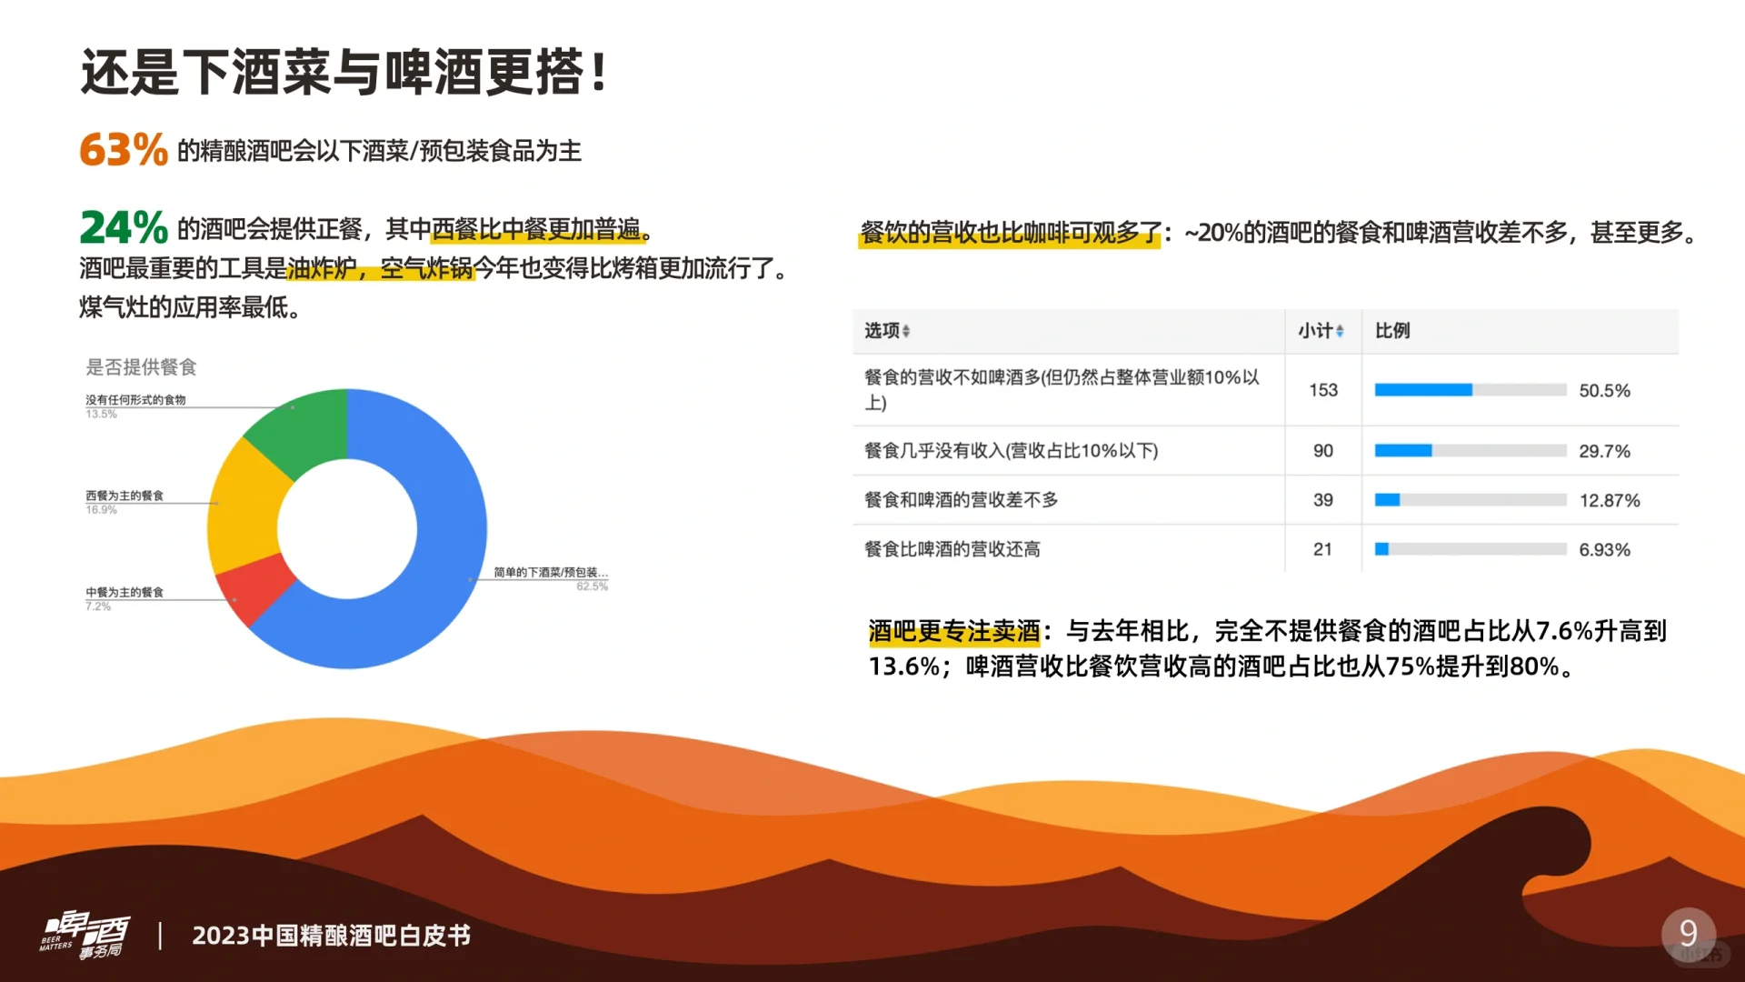Viewport: 1745px width, 982px height.
Task: Click the sort arrows beside 小计 header
Action: point(1340,332)
